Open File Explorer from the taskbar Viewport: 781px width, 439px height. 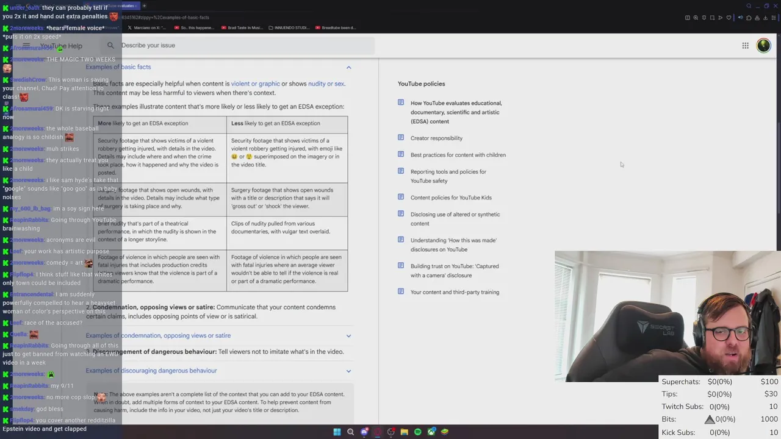click(x=404, y=432)
